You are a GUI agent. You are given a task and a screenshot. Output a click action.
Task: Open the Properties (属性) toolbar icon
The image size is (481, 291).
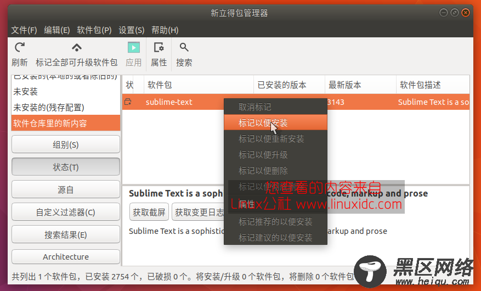pyautogui.click(x=159, y=48)
